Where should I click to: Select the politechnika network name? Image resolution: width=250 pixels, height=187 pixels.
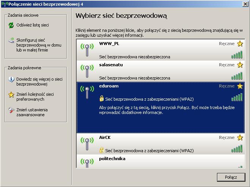[112, 159]
